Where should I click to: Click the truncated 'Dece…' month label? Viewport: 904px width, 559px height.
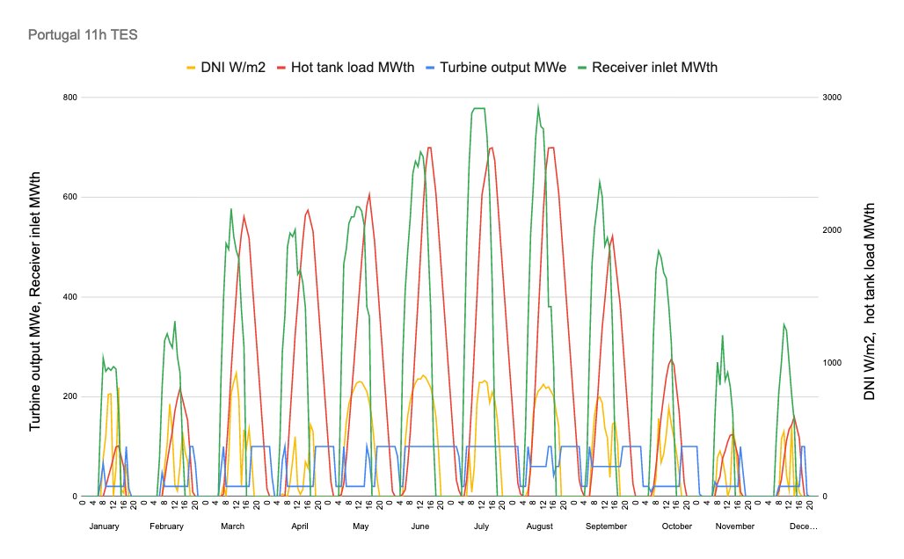(x=803, y=526)
